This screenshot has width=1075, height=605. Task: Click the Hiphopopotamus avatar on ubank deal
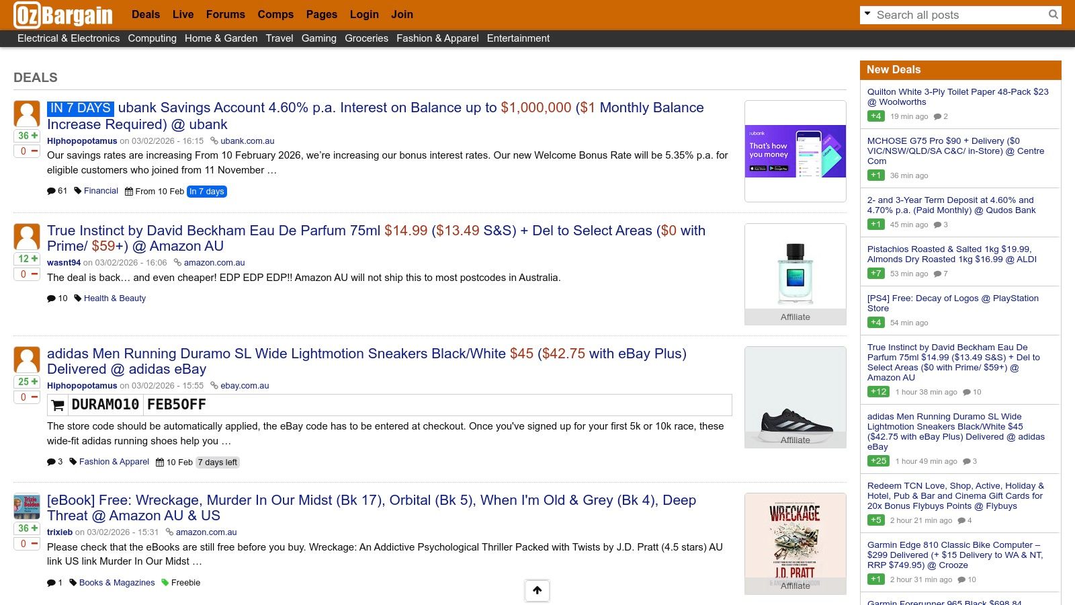[x=27, y=114]
